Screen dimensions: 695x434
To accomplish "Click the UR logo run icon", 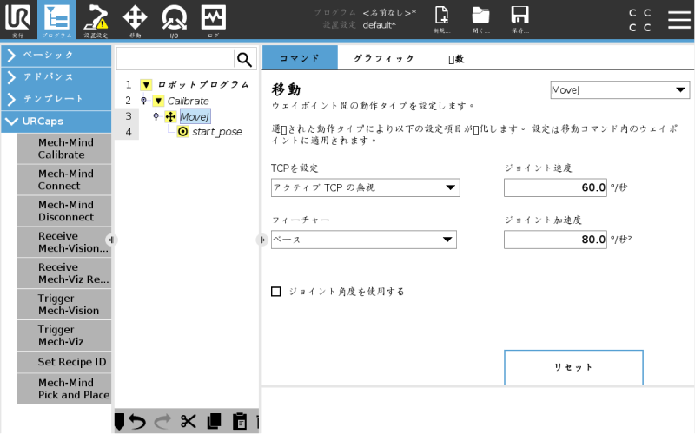I will click(17, 19).
